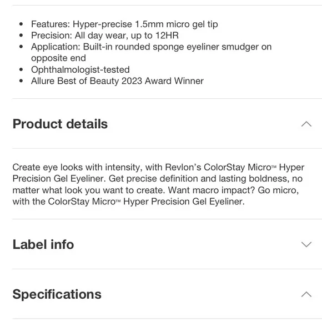This screenshot has height=322, width=322.
Task: Collapse Specifications using its up chevron
Action: click(x=306, y=294)
